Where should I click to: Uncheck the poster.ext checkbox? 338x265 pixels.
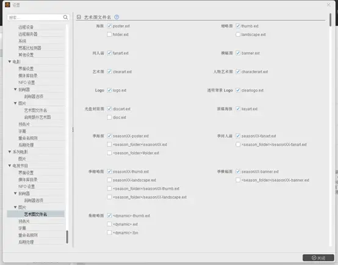pyautogui.click(x=109, y=26)
